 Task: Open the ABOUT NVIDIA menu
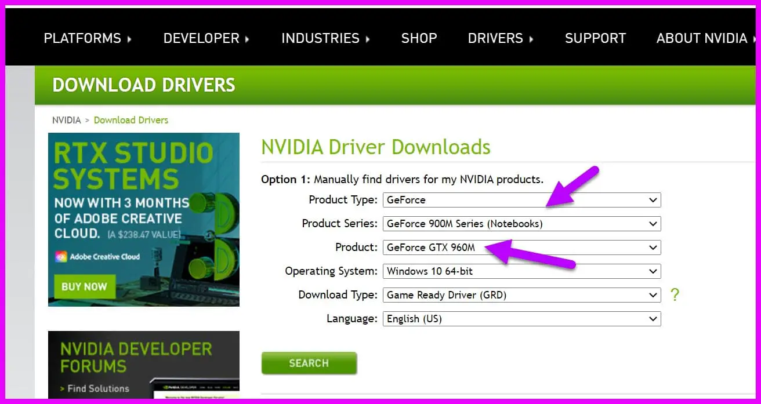pyautogui.click(x=705, y=39)
